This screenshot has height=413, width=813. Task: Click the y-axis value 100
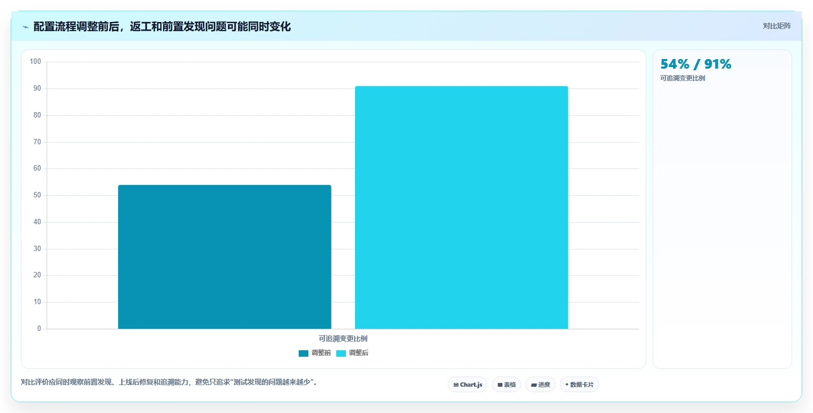tap(35, 62)
